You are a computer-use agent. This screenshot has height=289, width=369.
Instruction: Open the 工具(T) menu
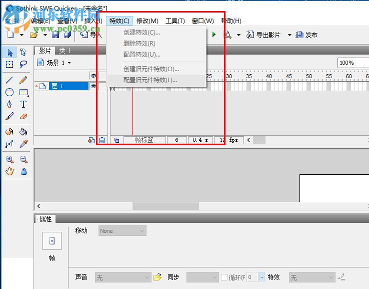175,21
